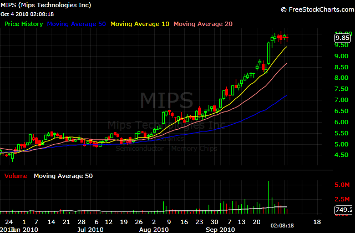Click the Oct 4 2010 02:08:18 timestamp

(x=27, y=14)
